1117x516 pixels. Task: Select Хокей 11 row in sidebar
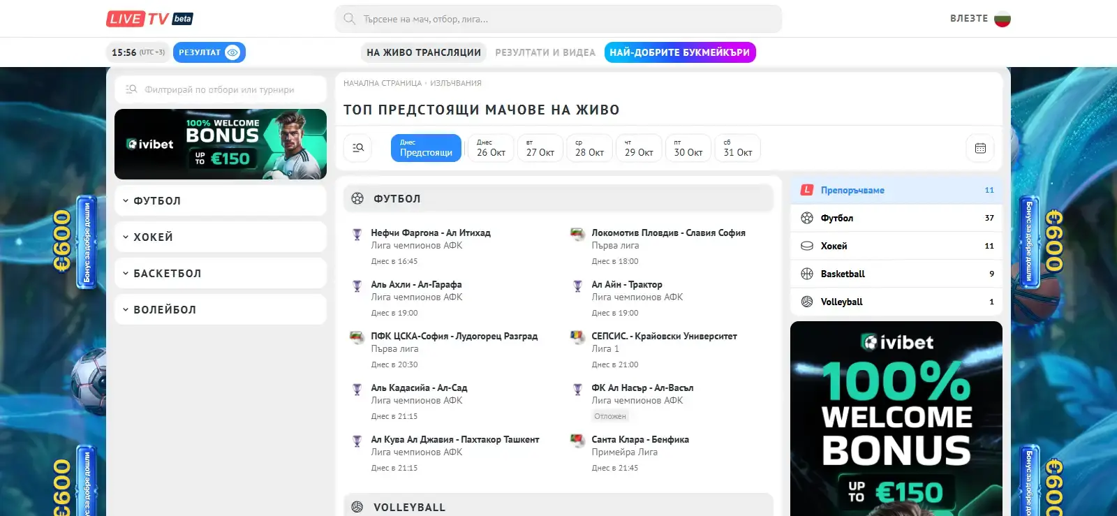[x=896, y=246]
